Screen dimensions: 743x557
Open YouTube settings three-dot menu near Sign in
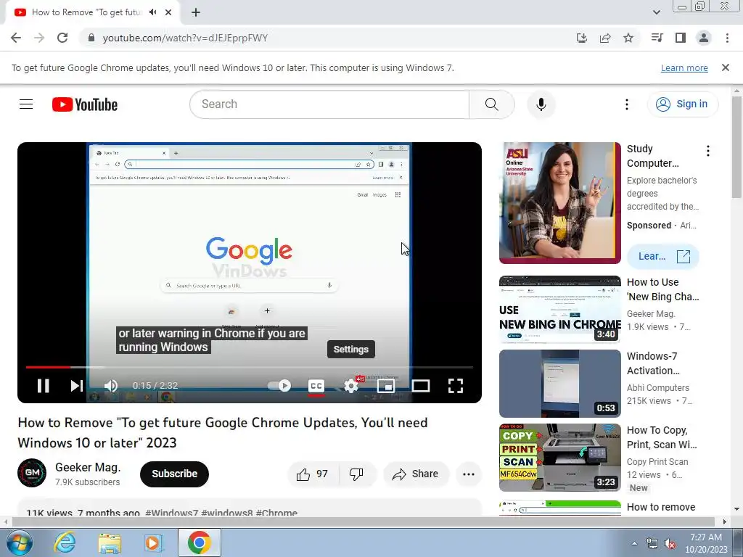point(627,104)
